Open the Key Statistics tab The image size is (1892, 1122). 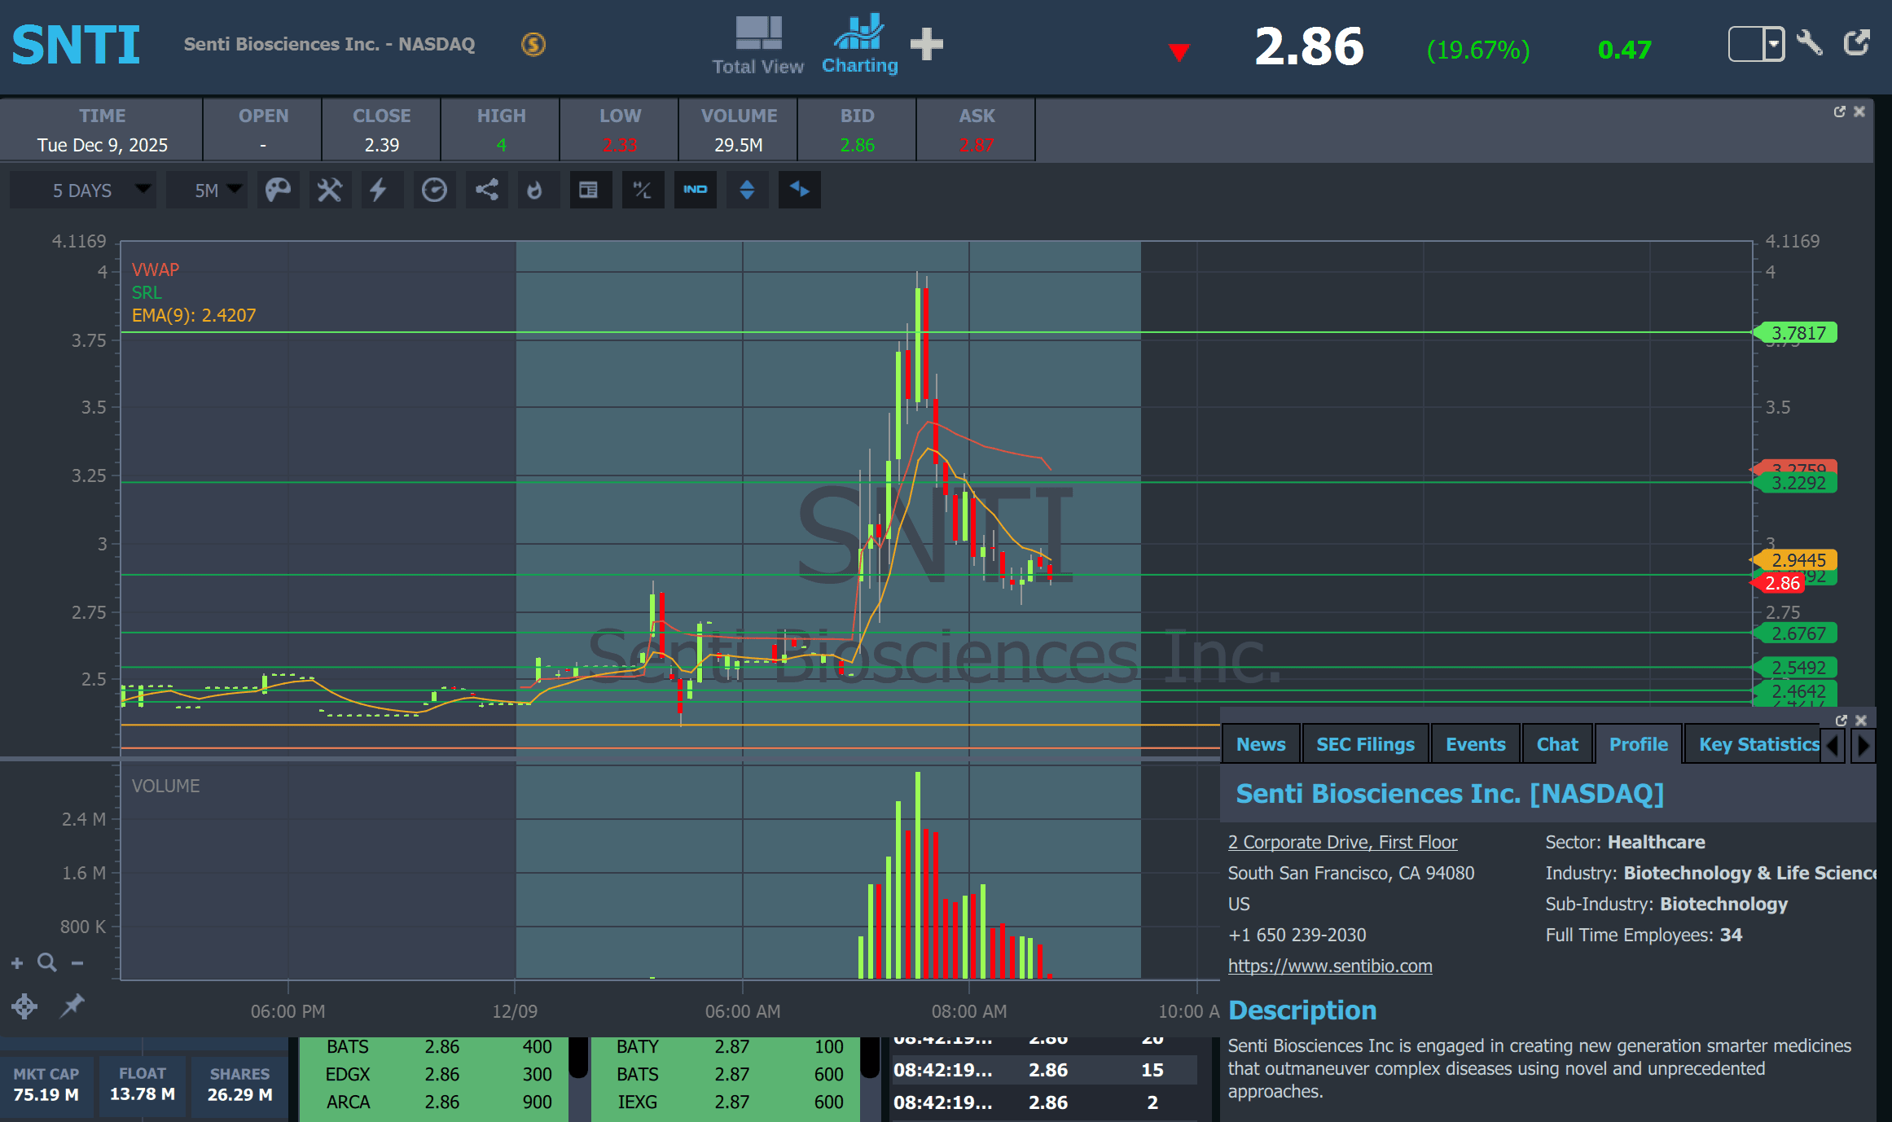pyautogui.click(x=1758, y=744)
